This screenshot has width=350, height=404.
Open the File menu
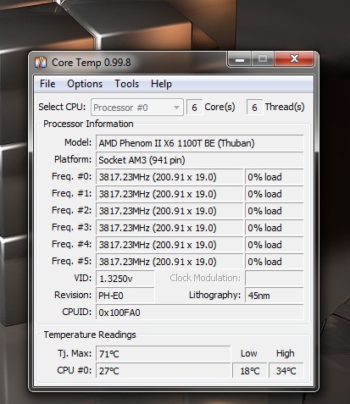pyautogui.click(x=47, y=84)
